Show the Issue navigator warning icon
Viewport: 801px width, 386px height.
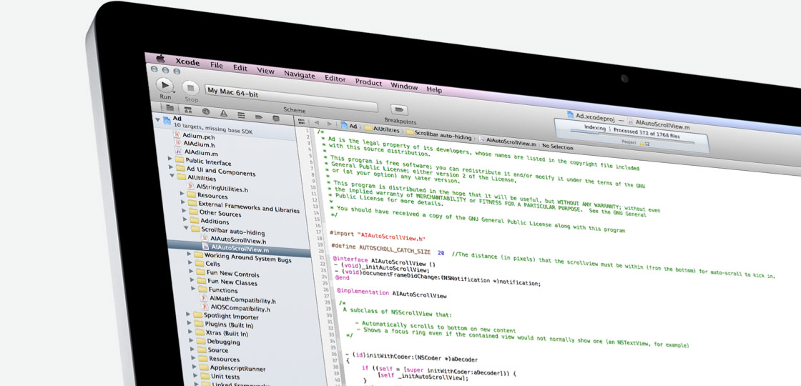tap(224, 113)
